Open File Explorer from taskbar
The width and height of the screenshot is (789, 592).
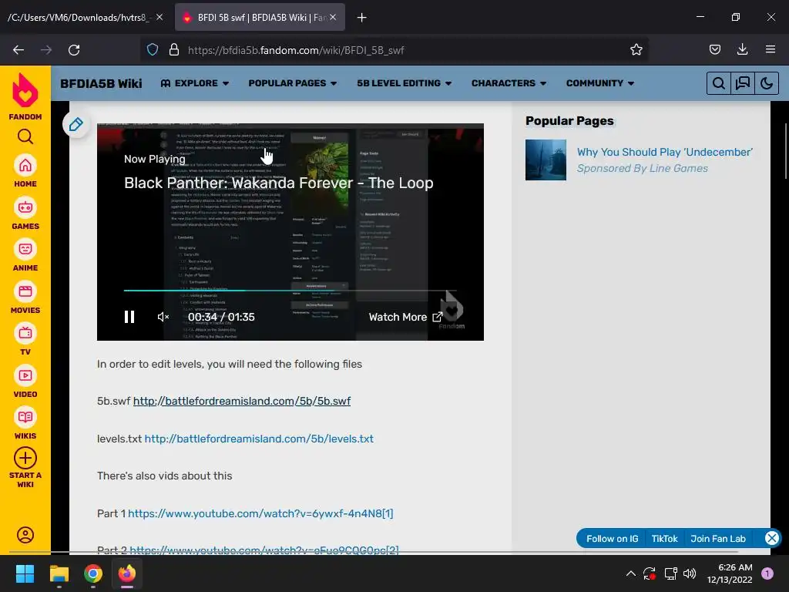tap(59, 573)
